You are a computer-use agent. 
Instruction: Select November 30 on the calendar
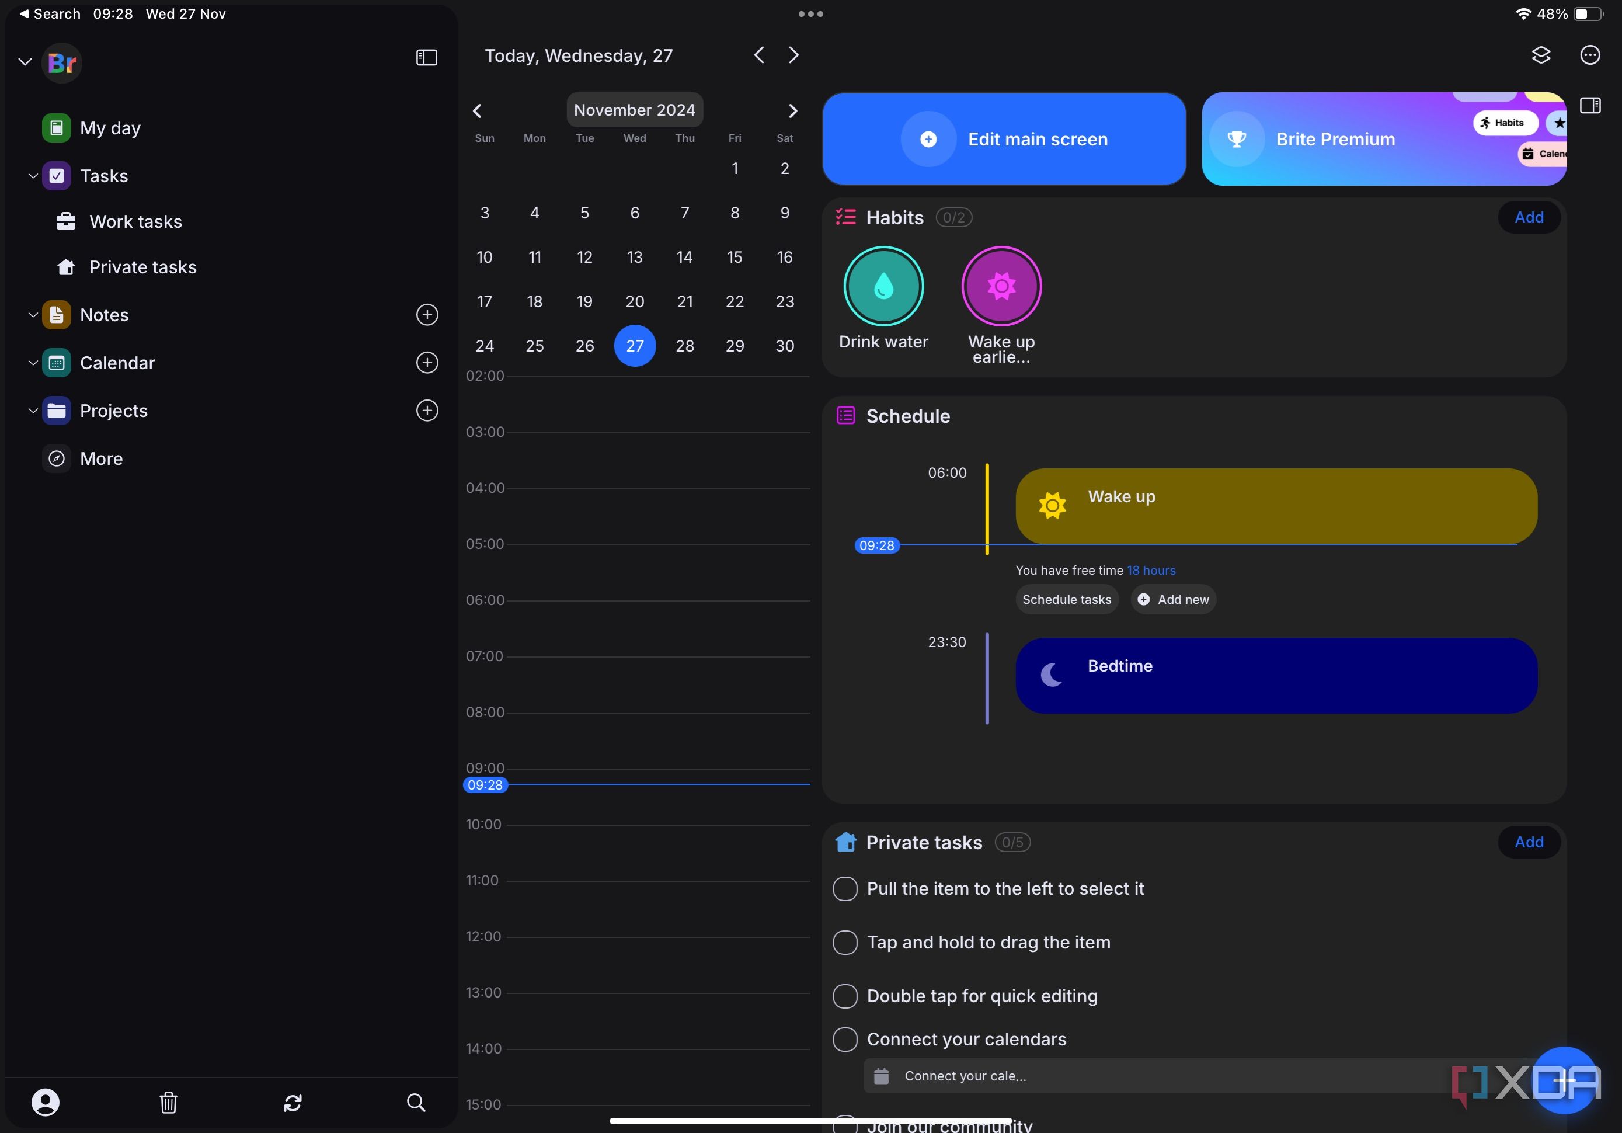(x=784, y=346)
